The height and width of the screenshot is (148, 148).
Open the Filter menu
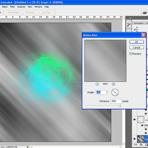coord(12,7)
